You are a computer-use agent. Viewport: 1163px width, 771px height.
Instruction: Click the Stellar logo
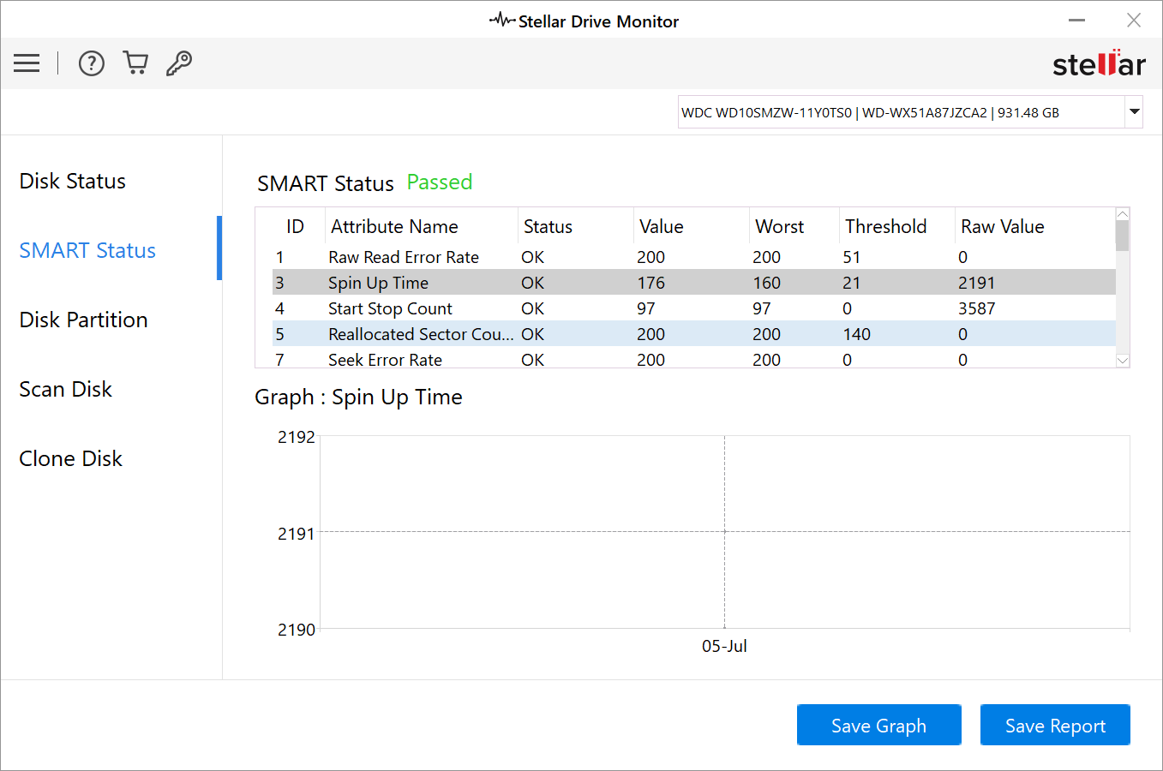point(1100,63)
